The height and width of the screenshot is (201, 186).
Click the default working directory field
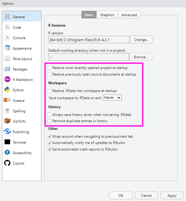click(89, 57)
